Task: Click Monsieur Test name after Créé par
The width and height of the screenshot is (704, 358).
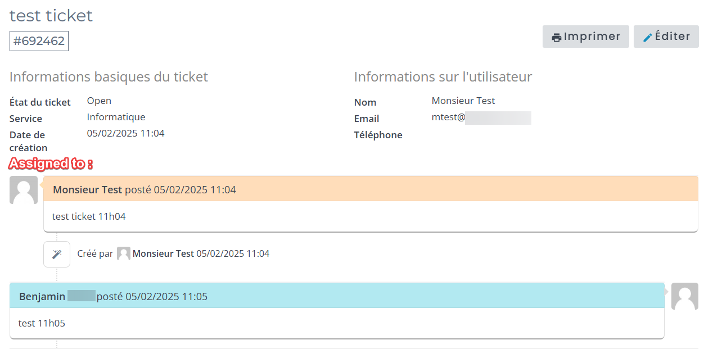Action: point(163,254)
